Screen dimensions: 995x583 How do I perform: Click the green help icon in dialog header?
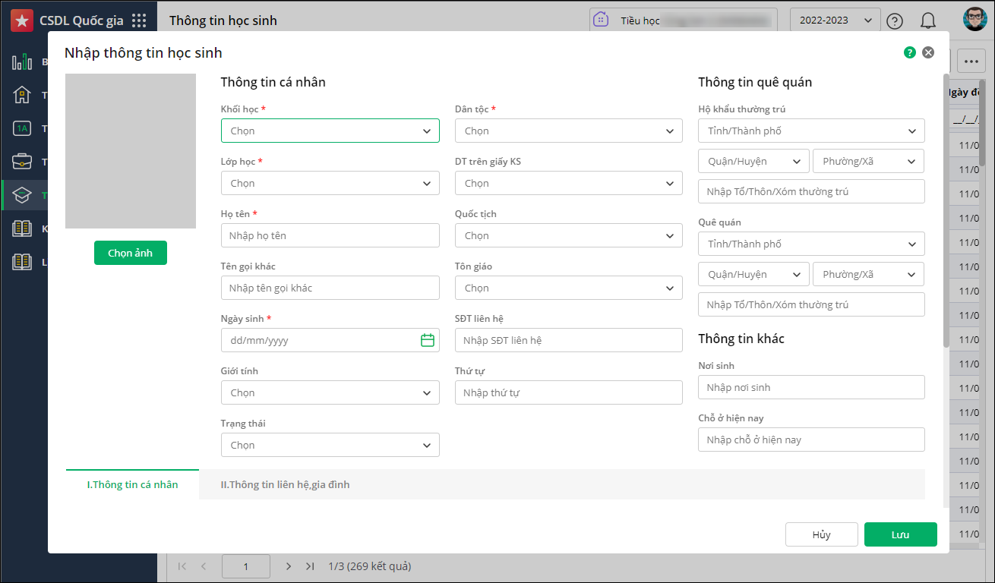click(x=910, y=52)
